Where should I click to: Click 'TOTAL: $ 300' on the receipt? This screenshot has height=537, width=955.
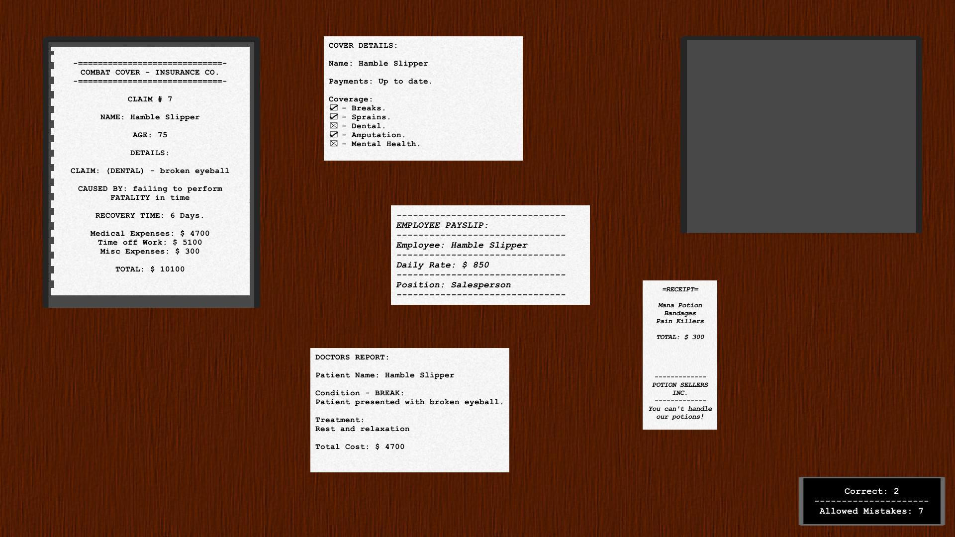(680, 337)
